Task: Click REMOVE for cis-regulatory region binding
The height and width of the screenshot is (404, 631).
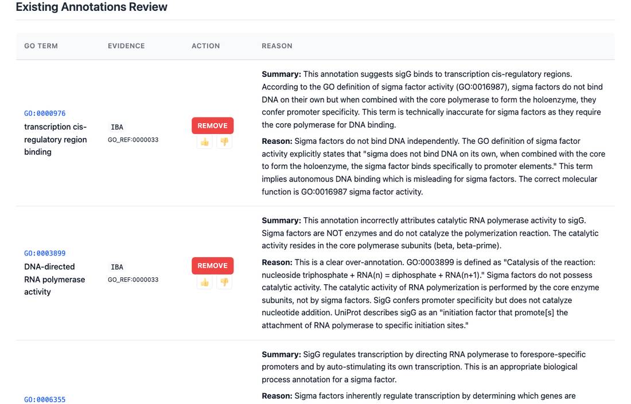Action: click(x=212, y=125)
